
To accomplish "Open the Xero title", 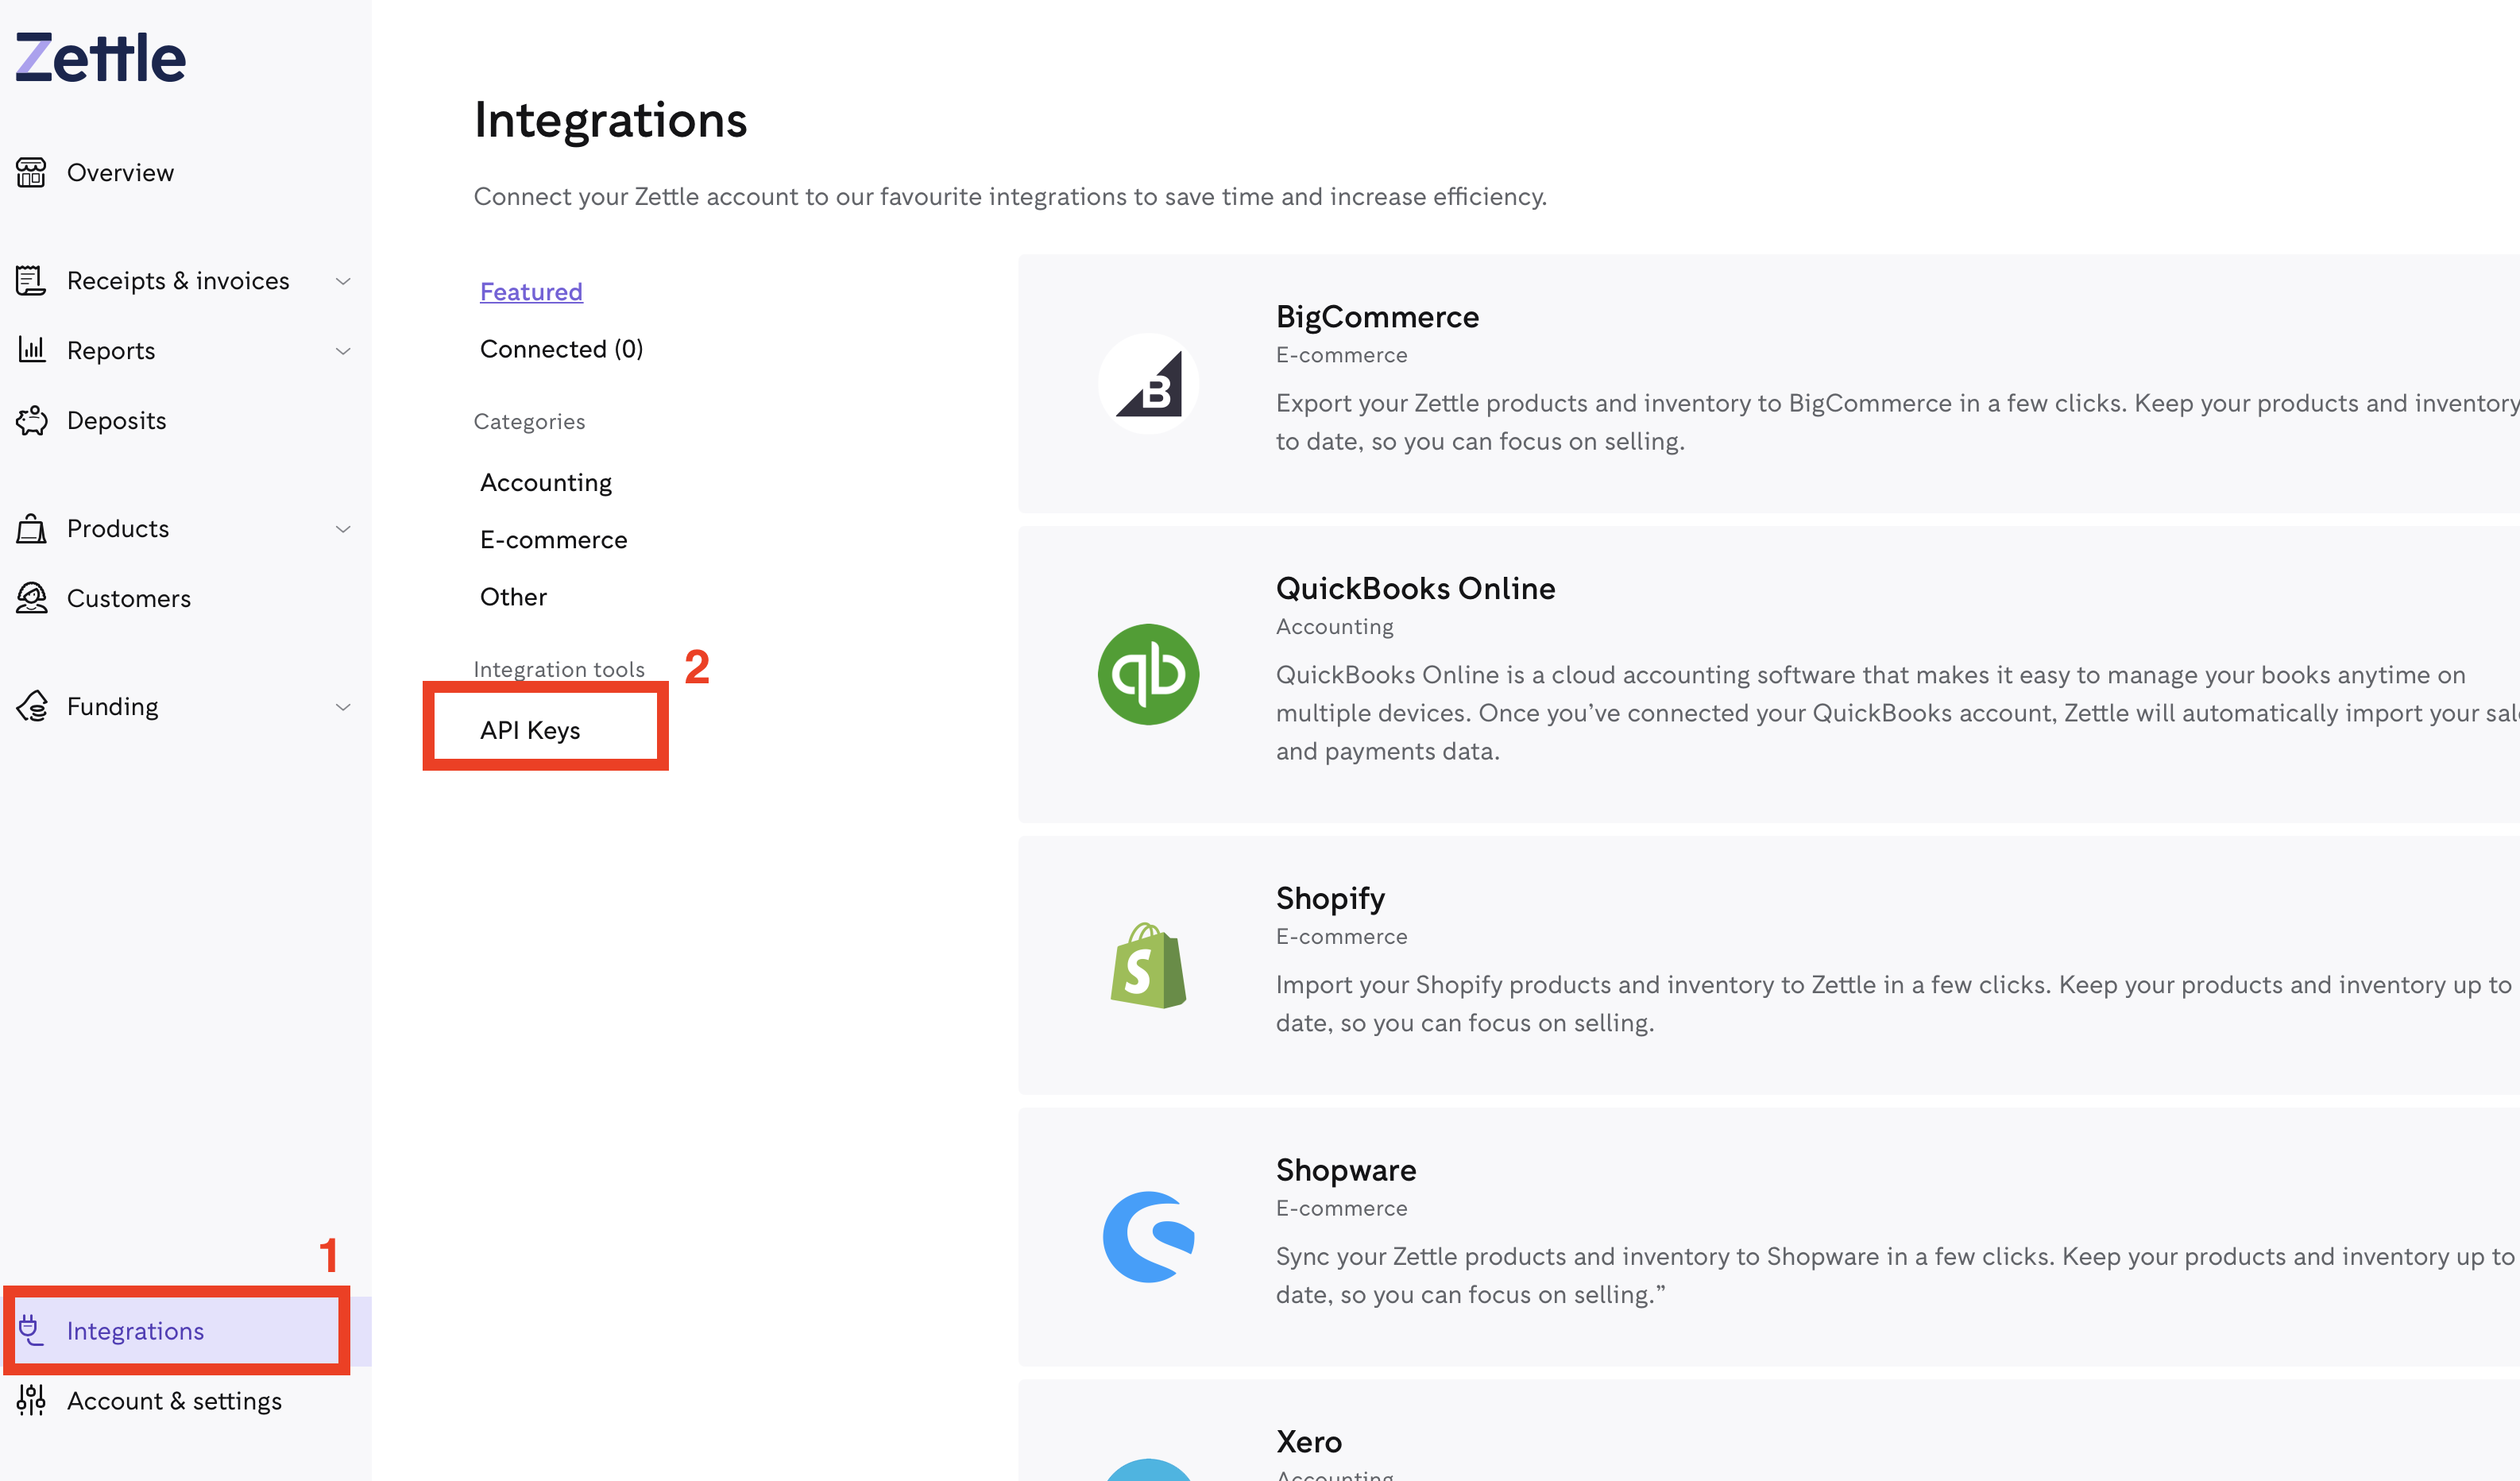I will coord(1309,1441).
